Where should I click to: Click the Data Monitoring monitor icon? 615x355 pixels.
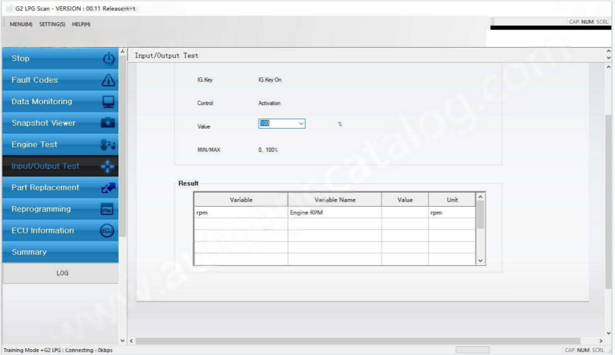click(108, 102)
